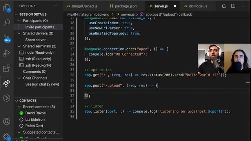Click Rafeh Qazi's offline status circle
The height and width of the screenshot is (141, 251).
(21, 126)
